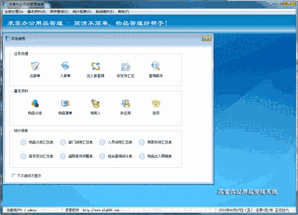The height and width of the screenshot is (215, 298).
Task: Open the 部门领用汇总表 report
Action: (76, 142)
